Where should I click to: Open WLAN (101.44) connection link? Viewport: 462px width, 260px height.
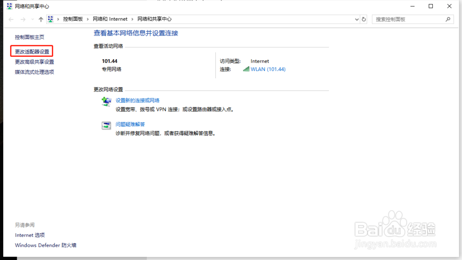click(268, 69)
